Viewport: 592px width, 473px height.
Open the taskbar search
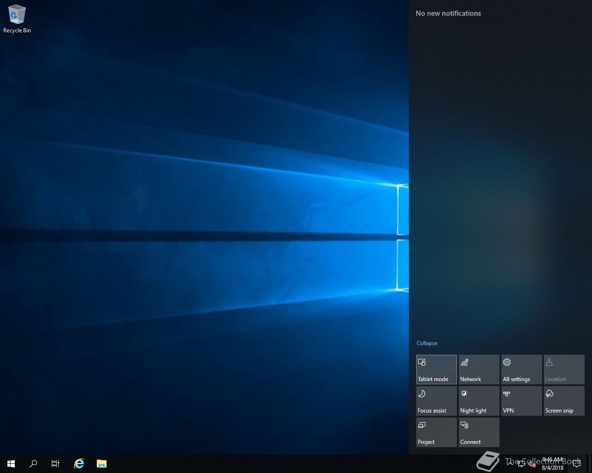[33, 464]
